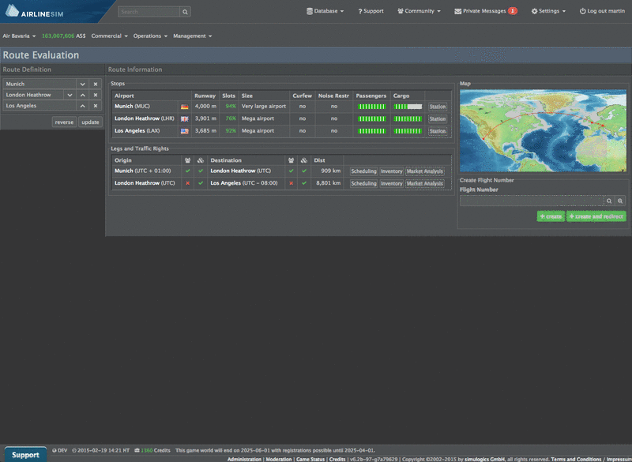Screen dimensions: 632x462
Task: Click the create and redirect button
Action: (x=596, y=216)
